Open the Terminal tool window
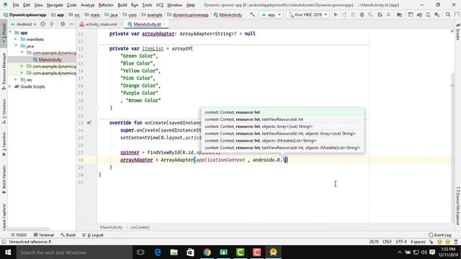 tap(44, 235)
